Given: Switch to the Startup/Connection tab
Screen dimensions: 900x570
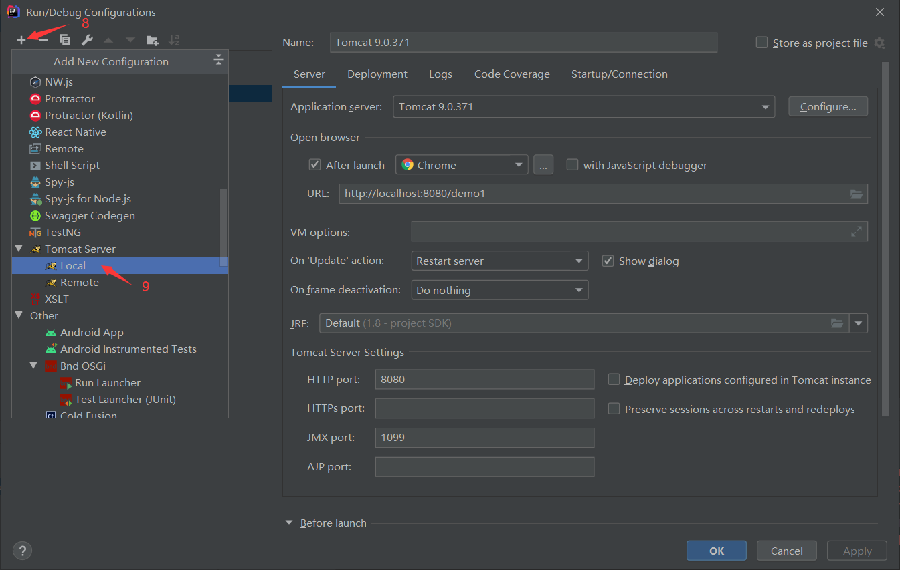Looking at the screenshot, I should [x=620, y=74].
